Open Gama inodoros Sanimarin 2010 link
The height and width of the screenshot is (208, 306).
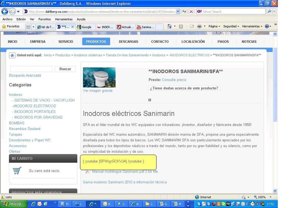(125, 182)
